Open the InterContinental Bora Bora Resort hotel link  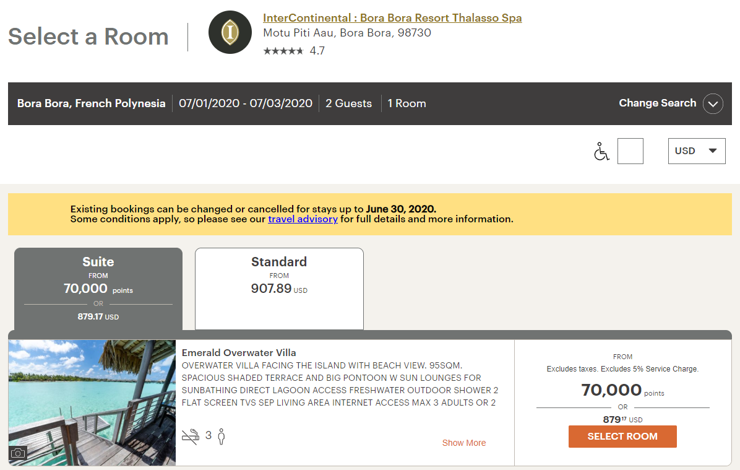point(392,18)
